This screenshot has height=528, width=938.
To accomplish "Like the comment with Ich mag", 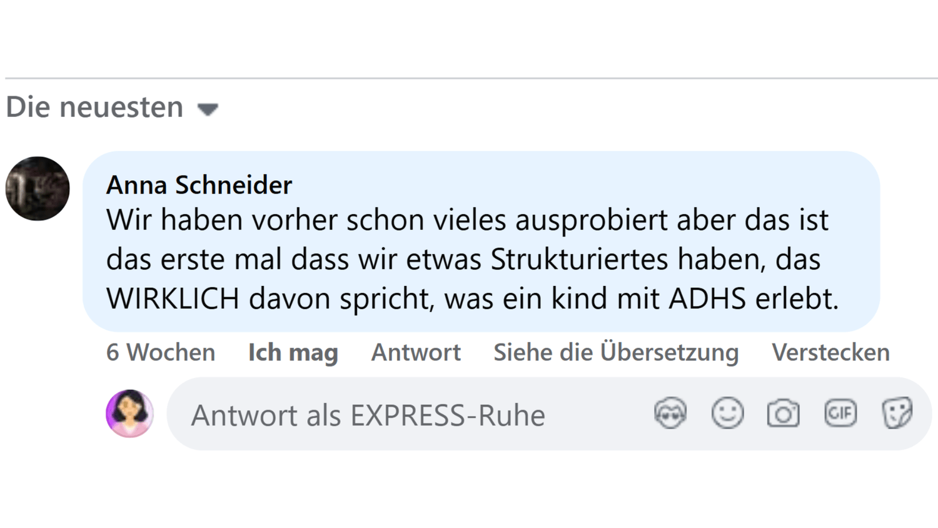I will point(293,353).
